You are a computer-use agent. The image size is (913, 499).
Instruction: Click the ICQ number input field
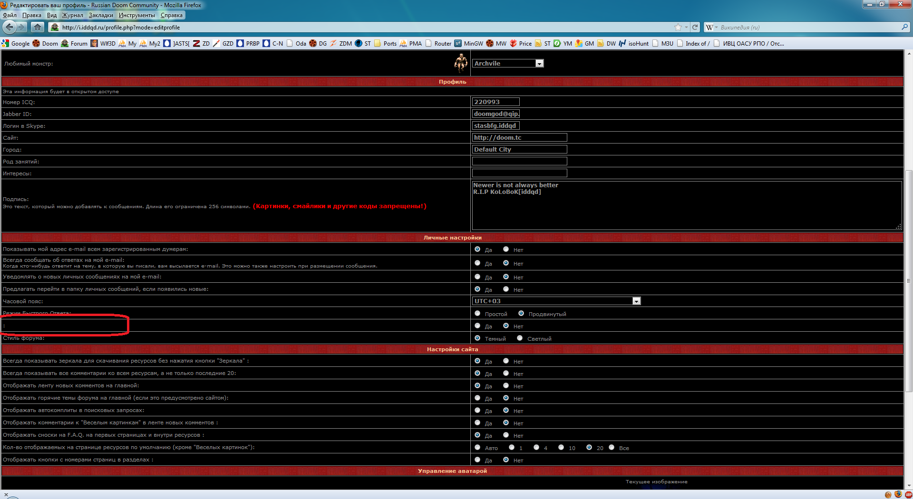[x=495, y=102]
